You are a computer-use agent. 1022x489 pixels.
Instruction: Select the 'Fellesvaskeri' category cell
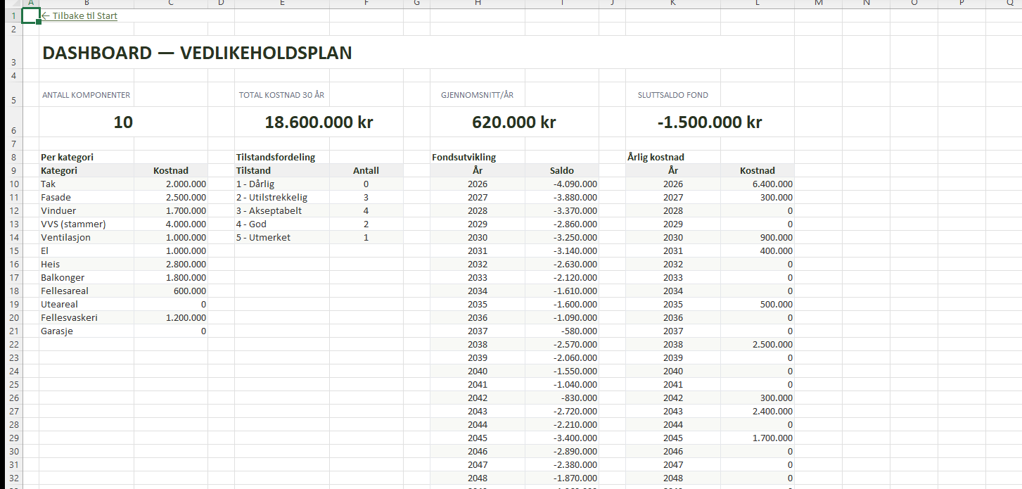[69, 317]
